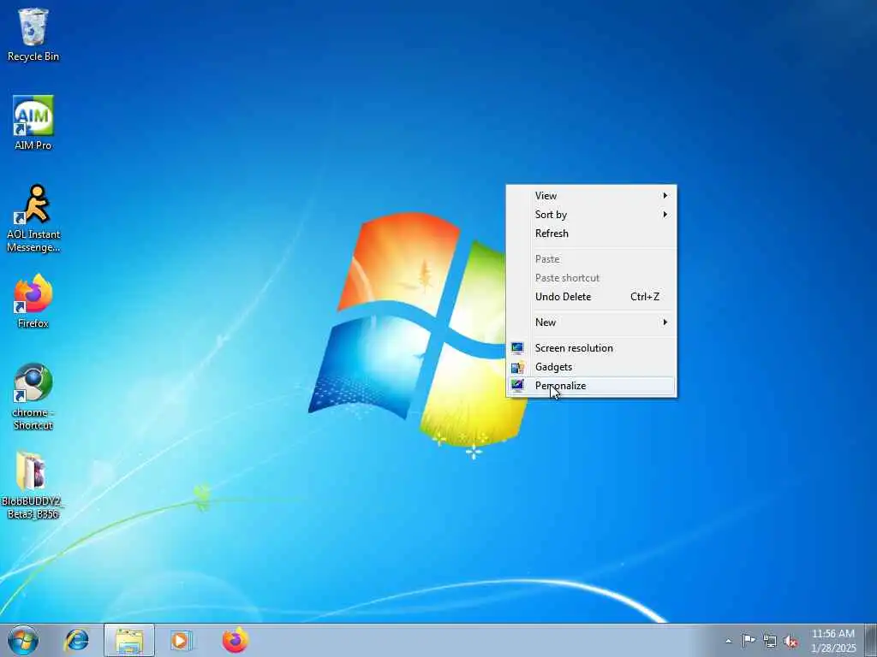Click the Personalize menu icon
The height and width of the screenshot is (657, 877).
[517, 386]
